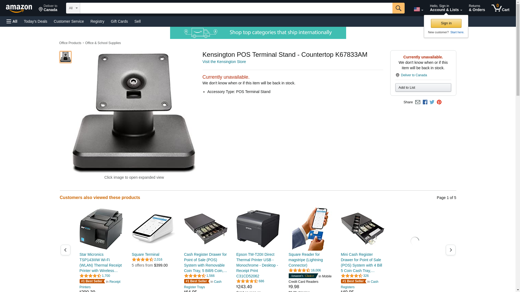Expand Account & Lists menu

coord(446,8)
